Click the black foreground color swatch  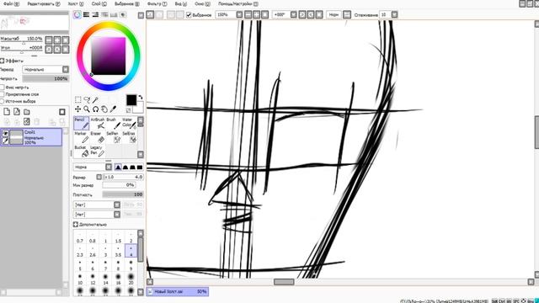click(x=131, y=100)
